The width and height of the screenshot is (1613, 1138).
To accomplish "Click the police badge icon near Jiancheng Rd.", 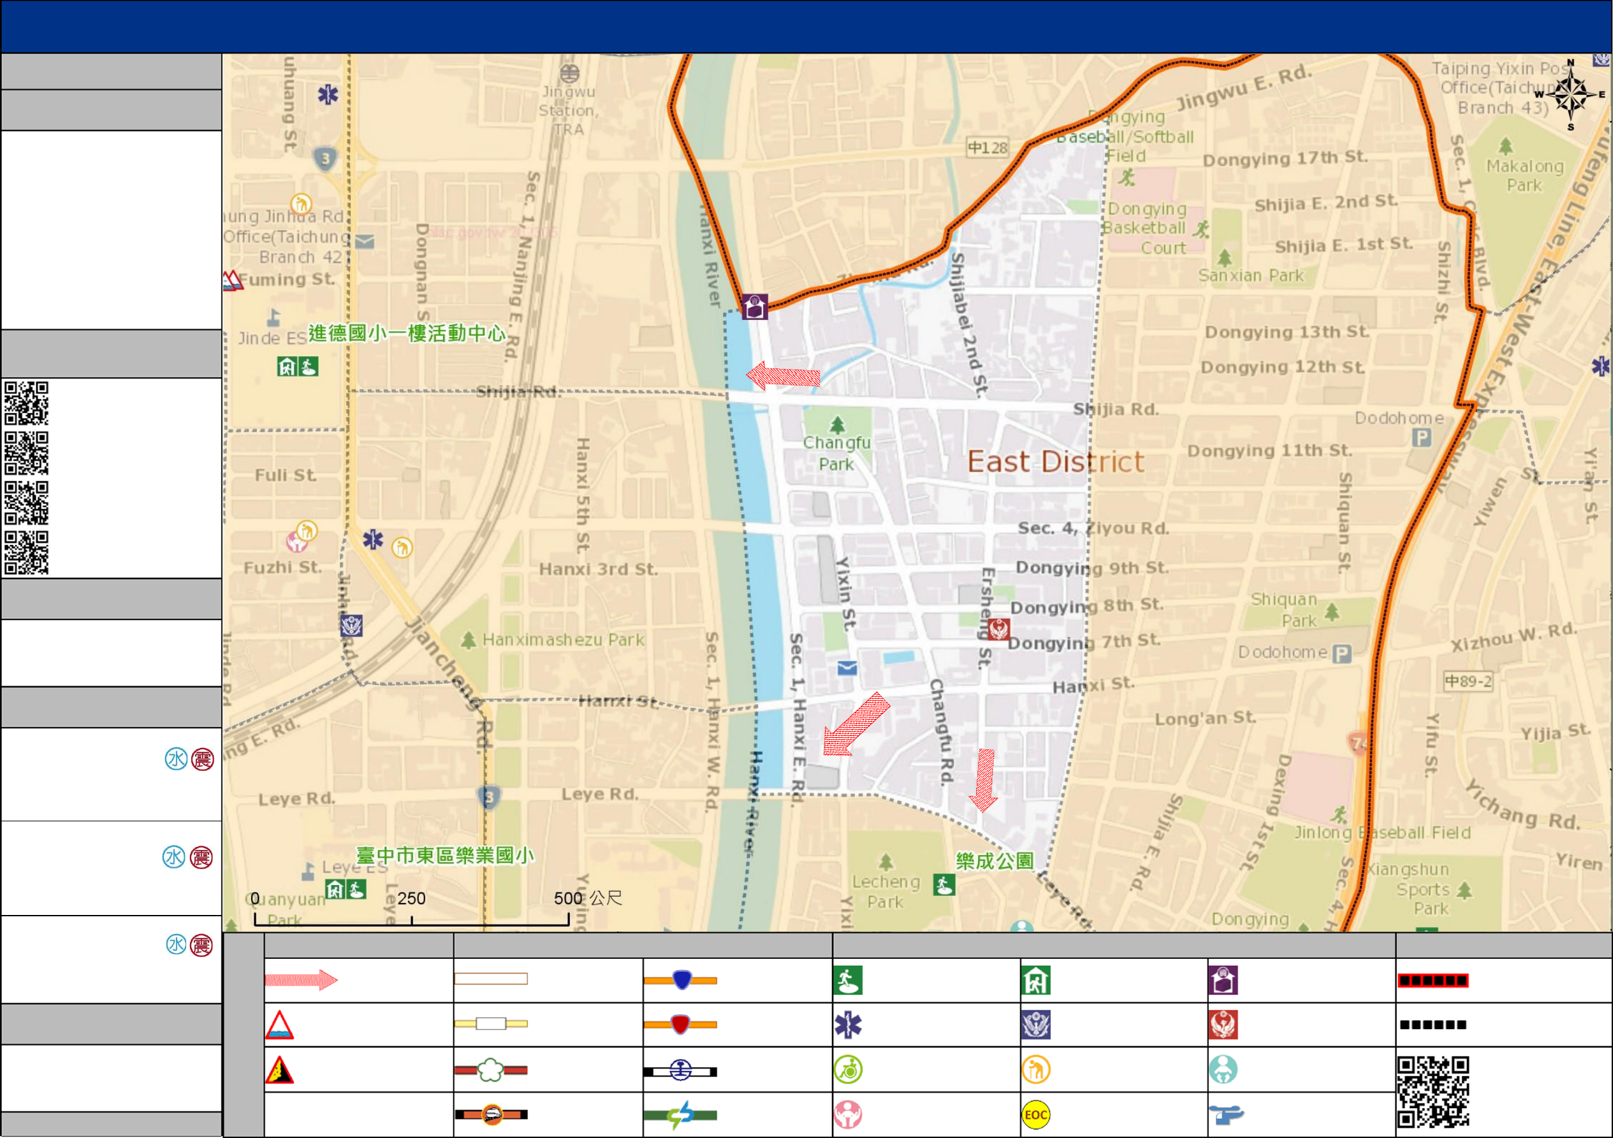I will (x=351, y=626).
